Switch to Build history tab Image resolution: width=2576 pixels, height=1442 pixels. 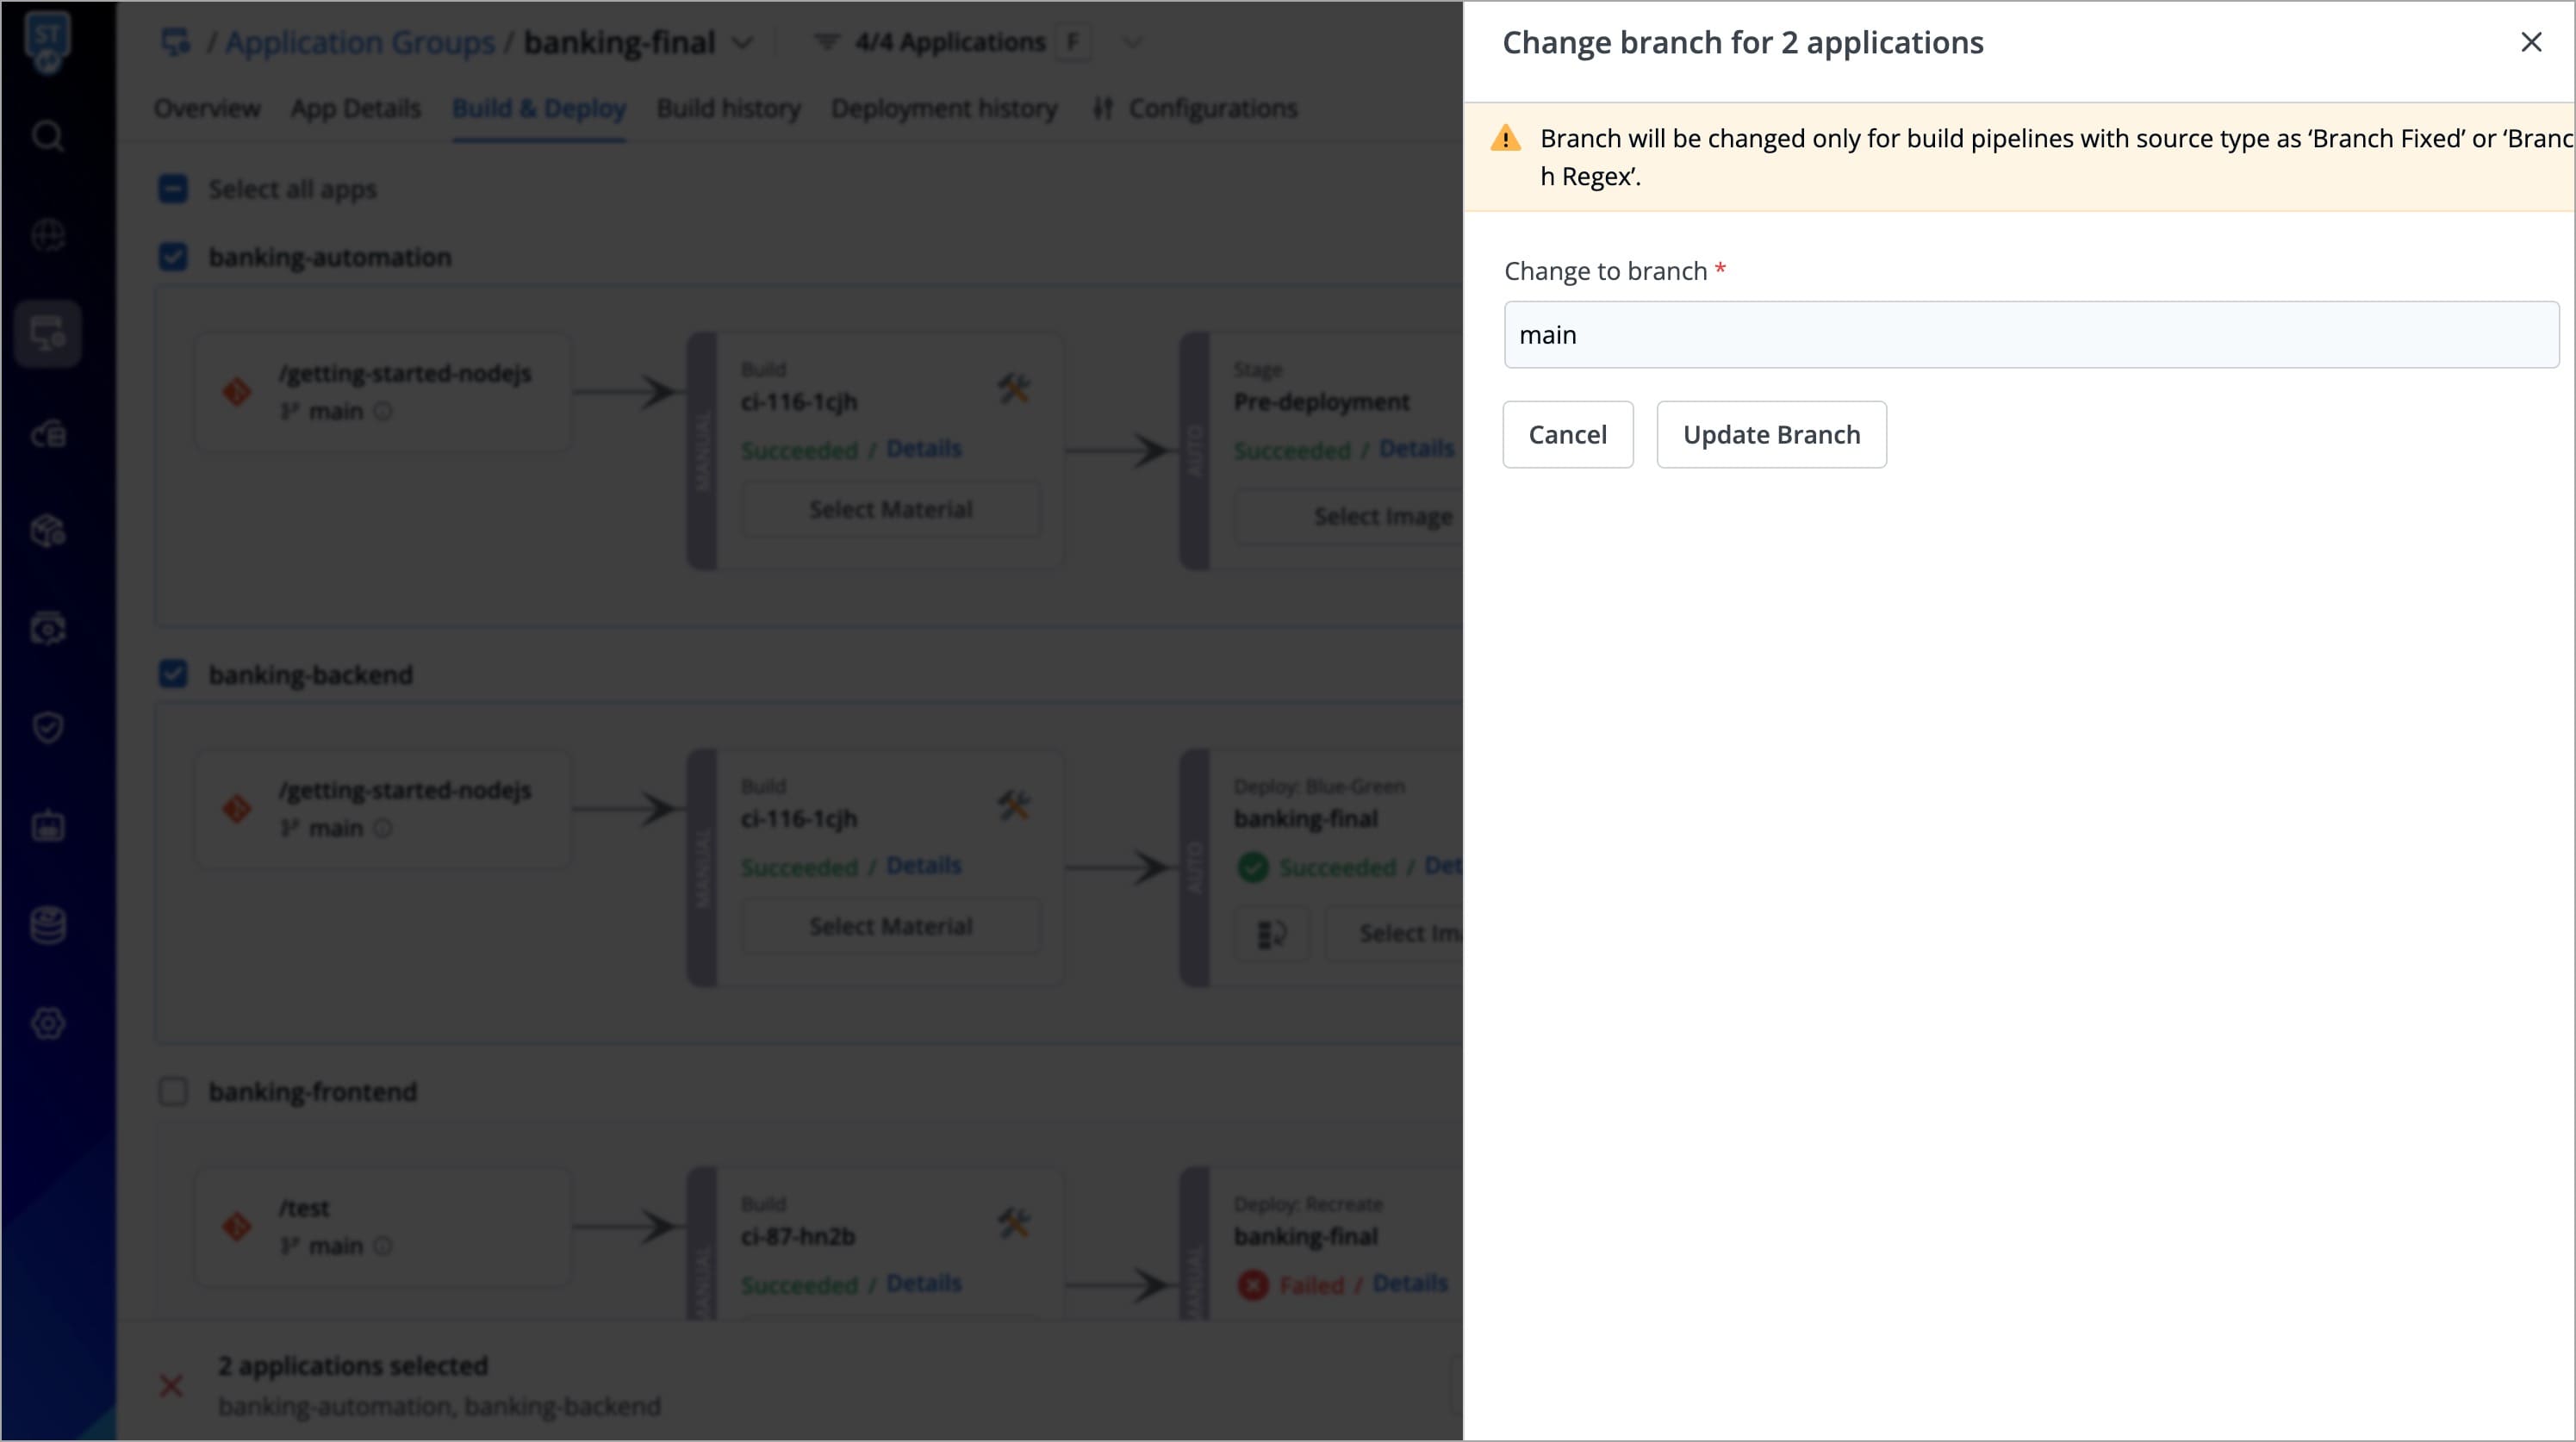[x=728, y=108]
